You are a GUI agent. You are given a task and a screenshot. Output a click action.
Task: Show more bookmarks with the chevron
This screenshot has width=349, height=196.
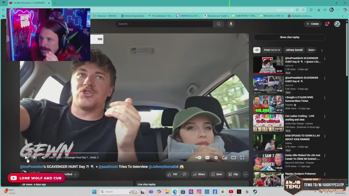point(343,16)
